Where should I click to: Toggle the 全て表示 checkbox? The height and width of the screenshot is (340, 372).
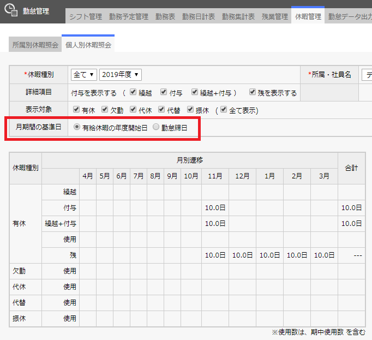coord(224,110)
